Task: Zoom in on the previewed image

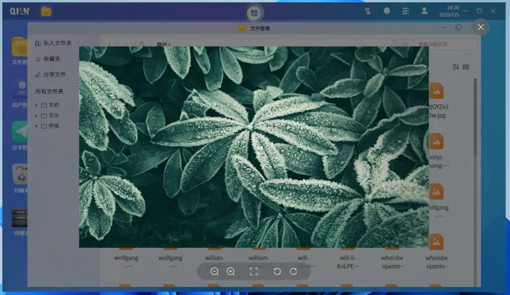Action: (230, 271)
